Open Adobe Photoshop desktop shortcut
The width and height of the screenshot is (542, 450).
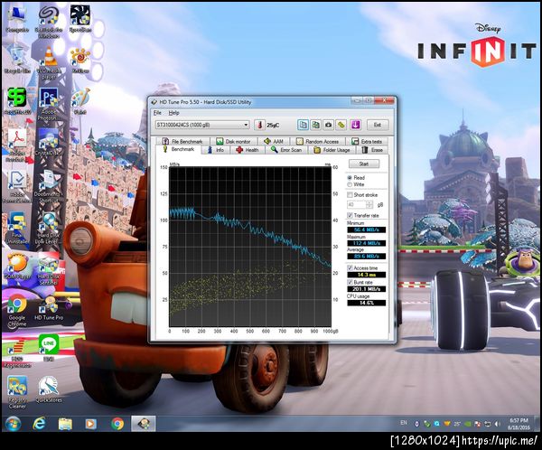coord(49,104)
